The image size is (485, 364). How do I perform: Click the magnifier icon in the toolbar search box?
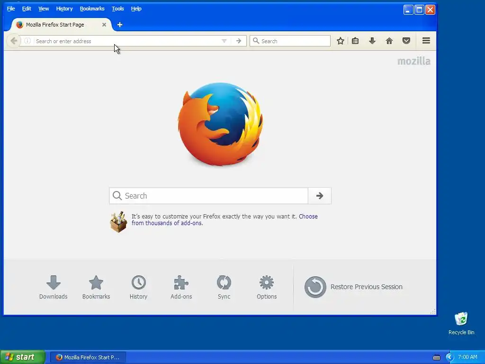(x=256, y=41)
